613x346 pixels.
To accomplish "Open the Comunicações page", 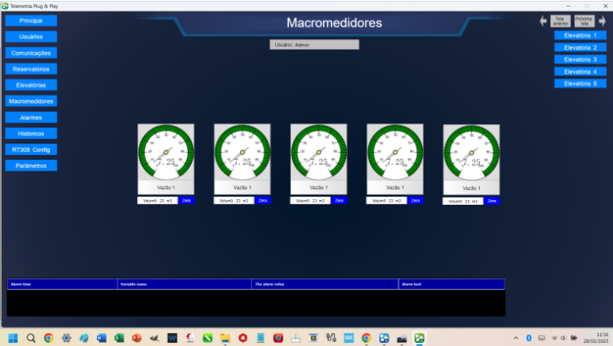I will point(31,53).
